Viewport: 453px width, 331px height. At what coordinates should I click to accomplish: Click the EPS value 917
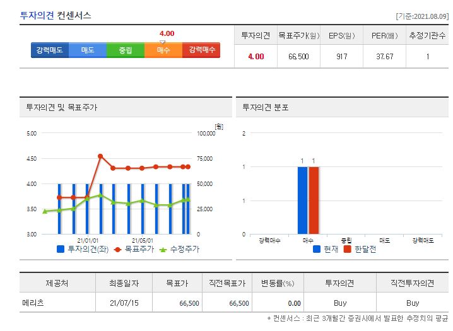(342, 57)
